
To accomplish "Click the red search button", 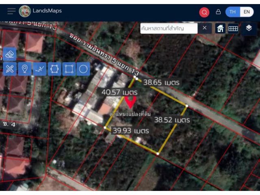I will point(204,12).
